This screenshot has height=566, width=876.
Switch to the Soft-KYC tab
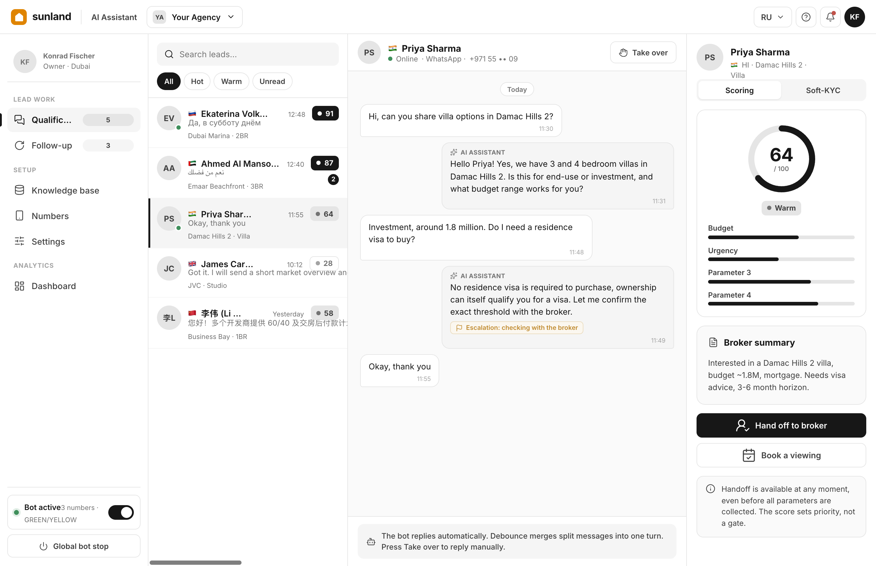coord(823,90)
